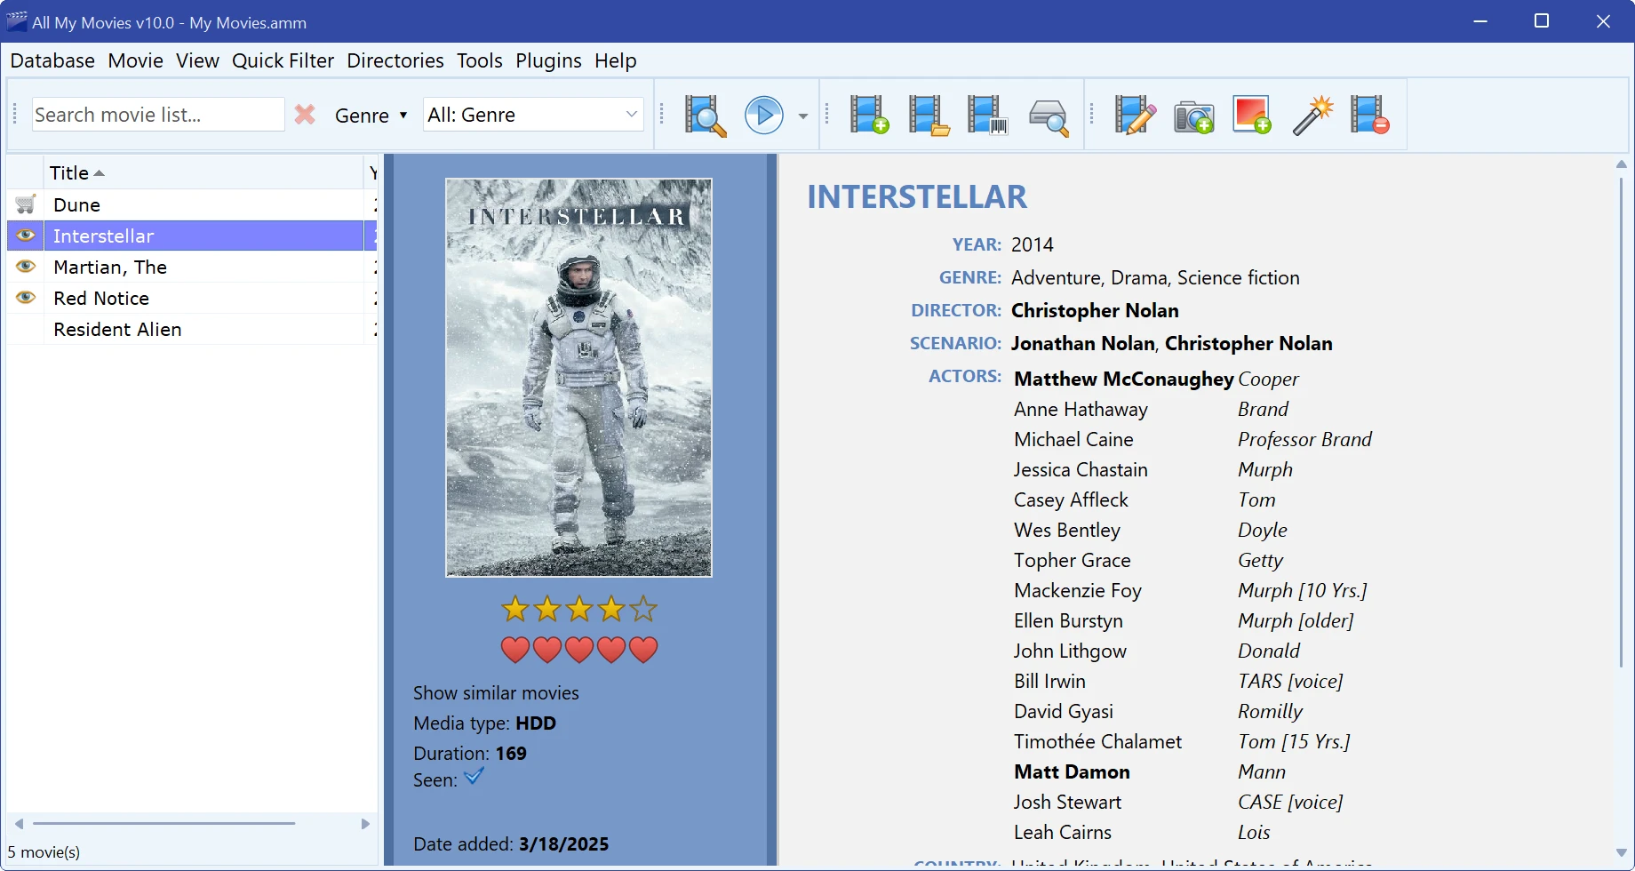Click the 5 movie(s) status text
The width and height of the screenshot is (1635, 871).
(44, 851)
